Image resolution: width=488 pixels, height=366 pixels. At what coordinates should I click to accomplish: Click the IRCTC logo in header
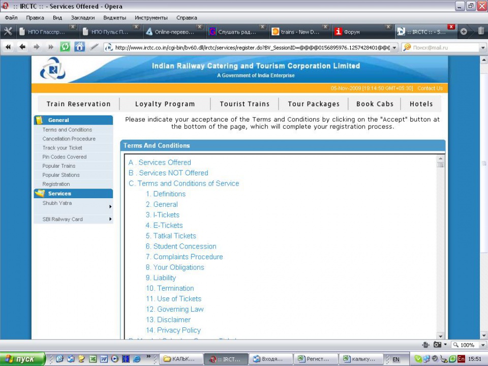(x=53, y=69)
